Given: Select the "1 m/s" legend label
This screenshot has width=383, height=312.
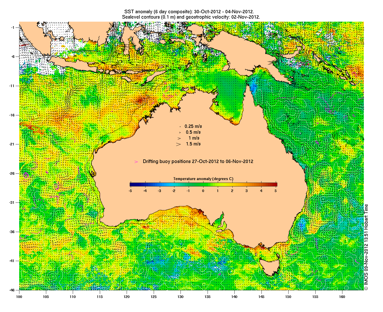Looking at the screenshot, I should [x=194, y=138].
